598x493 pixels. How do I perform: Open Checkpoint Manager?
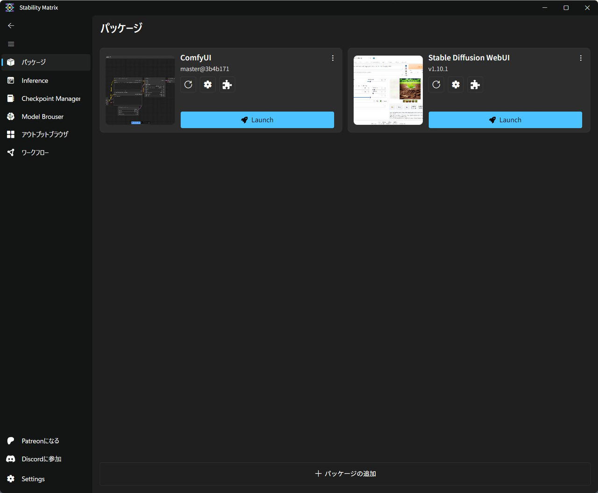(x=46, y=99)
